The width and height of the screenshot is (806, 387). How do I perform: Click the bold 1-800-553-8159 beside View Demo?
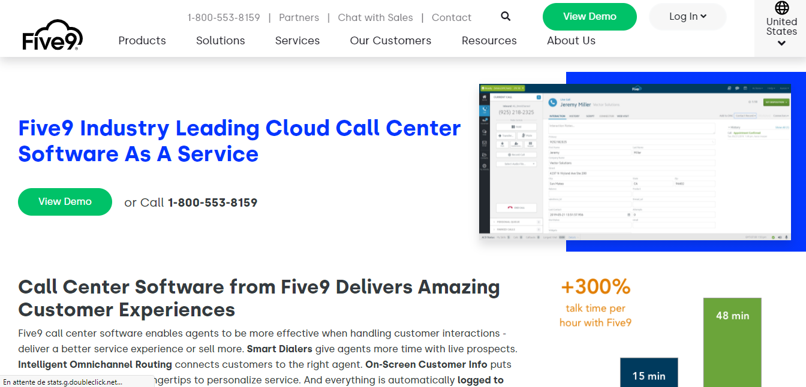pos(213,202)
